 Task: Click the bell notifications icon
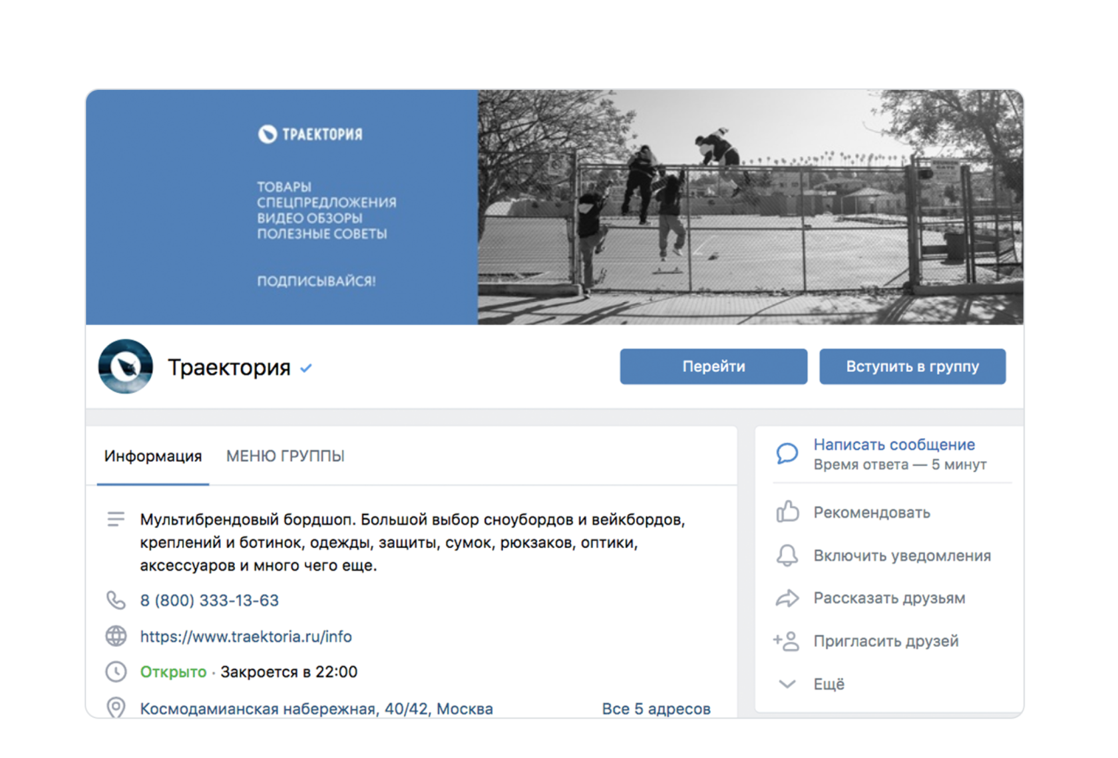pyautogui.click(x=787, y=555)
